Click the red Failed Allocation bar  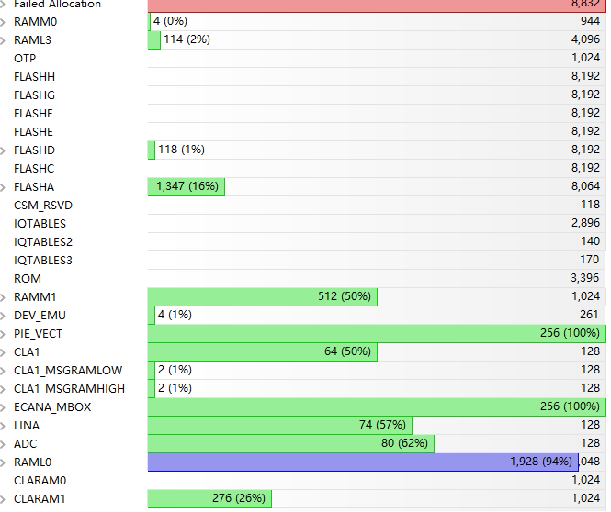pos(368,5)
